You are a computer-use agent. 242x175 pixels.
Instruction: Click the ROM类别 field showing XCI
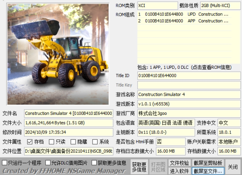pyautogui.click(x=158, y=6)
